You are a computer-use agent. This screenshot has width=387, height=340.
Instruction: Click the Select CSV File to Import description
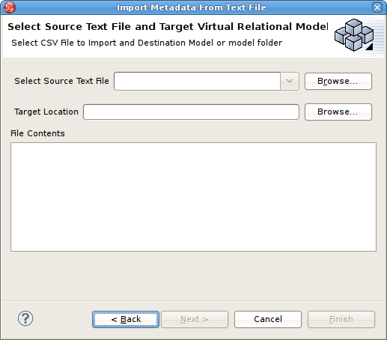(147, 43)
